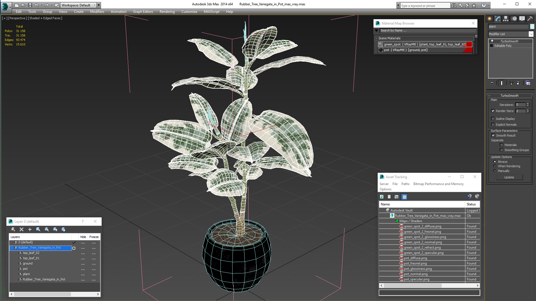Expand the Editable Poly stack entry

(491, 46)
